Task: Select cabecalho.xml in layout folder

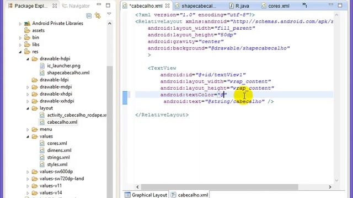Action: [x=62, y=122]
